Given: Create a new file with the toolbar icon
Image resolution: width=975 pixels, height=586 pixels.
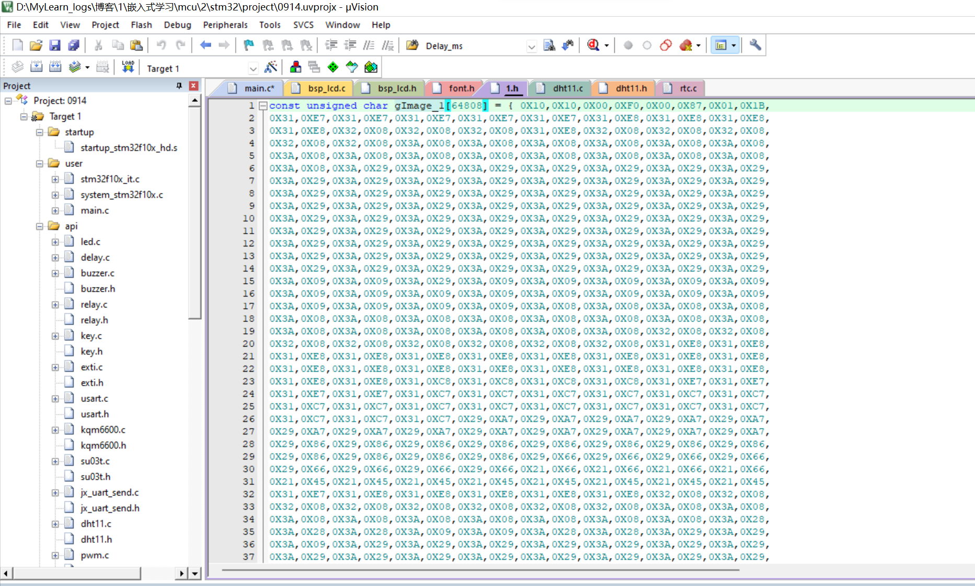Looking at the screenshot, I should (18, 45).
